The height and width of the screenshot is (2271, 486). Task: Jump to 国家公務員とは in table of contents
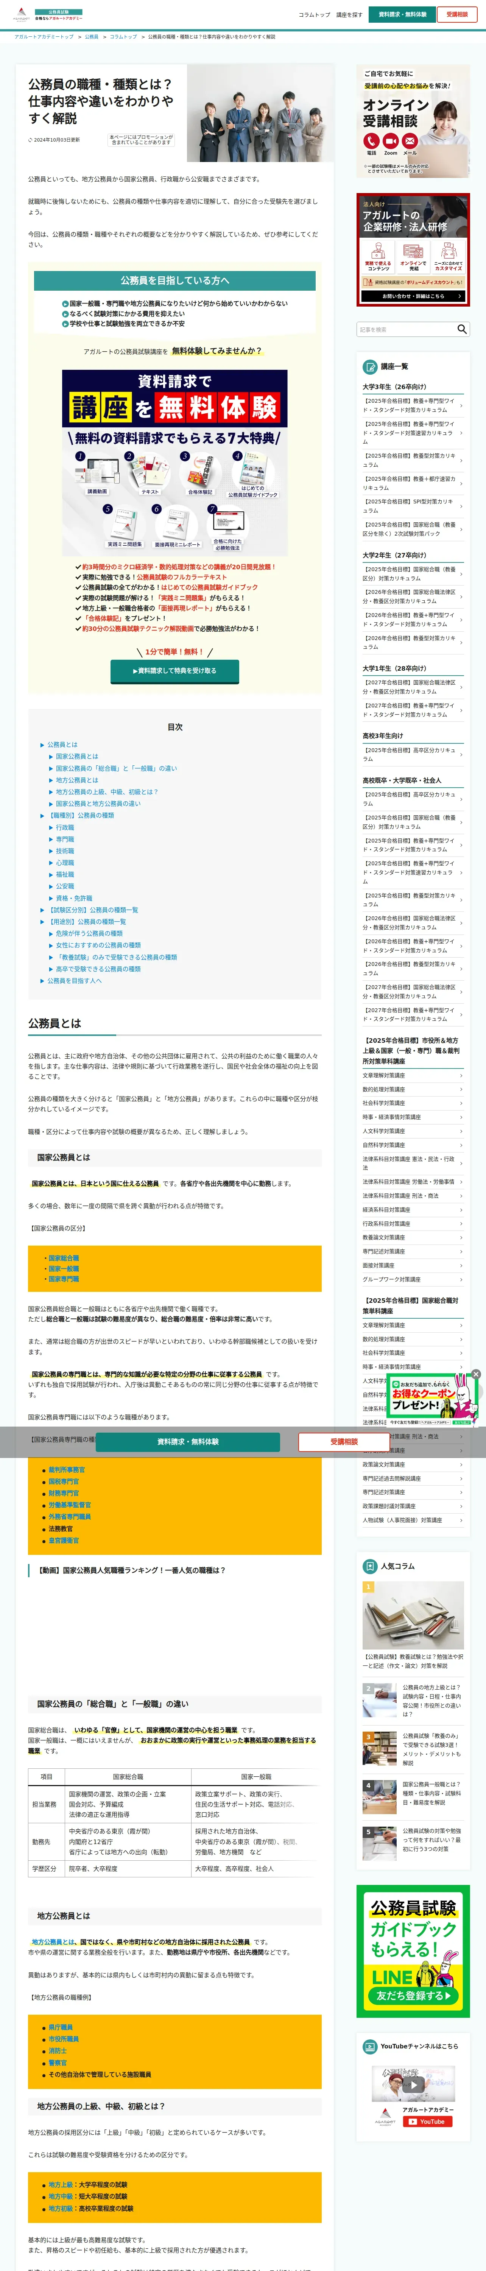click(78, 756)
